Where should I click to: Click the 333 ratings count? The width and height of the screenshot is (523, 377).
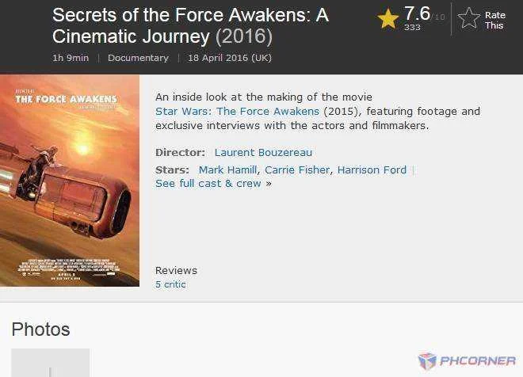(412, 28)
